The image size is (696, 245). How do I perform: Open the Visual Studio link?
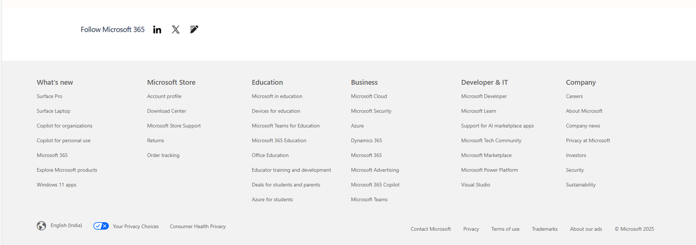[475, 185]
